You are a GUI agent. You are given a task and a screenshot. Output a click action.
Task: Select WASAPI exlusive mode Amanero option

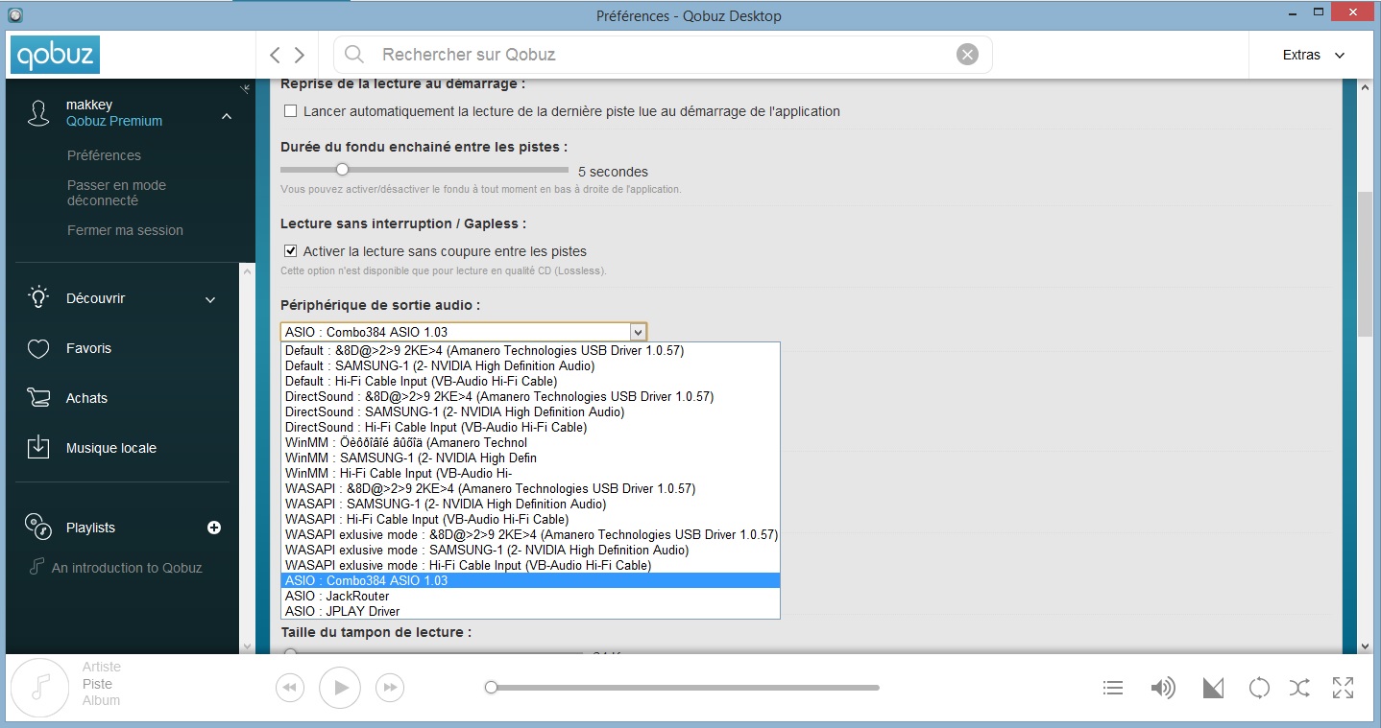click(x=530, y=534)
